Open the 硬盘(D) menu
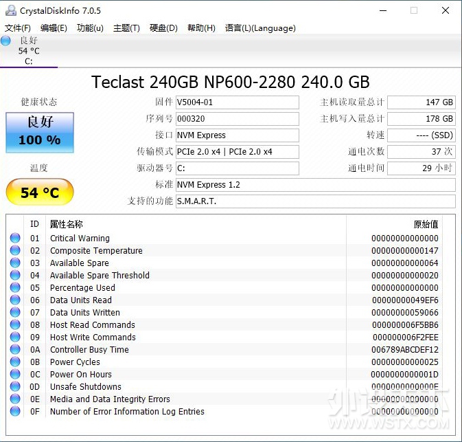This screenshot has width=462, height=442. pyautogui.click(x=163, y=28)
